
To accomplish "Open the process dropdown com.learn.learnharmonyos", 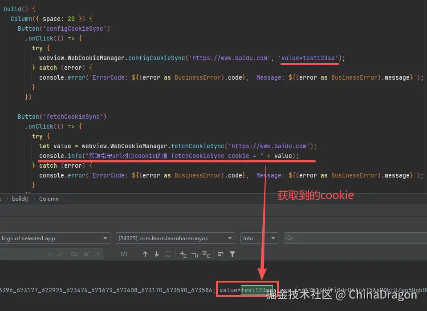I will point(175,238).
